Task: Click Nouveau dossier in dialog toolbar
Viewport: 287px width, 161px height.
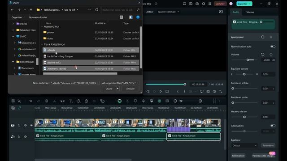Action: [x=38, y=17]
